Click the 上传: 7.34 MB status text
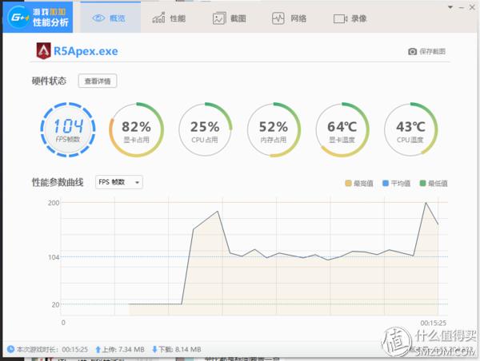The image size is (480, 361). coord(123,349)
